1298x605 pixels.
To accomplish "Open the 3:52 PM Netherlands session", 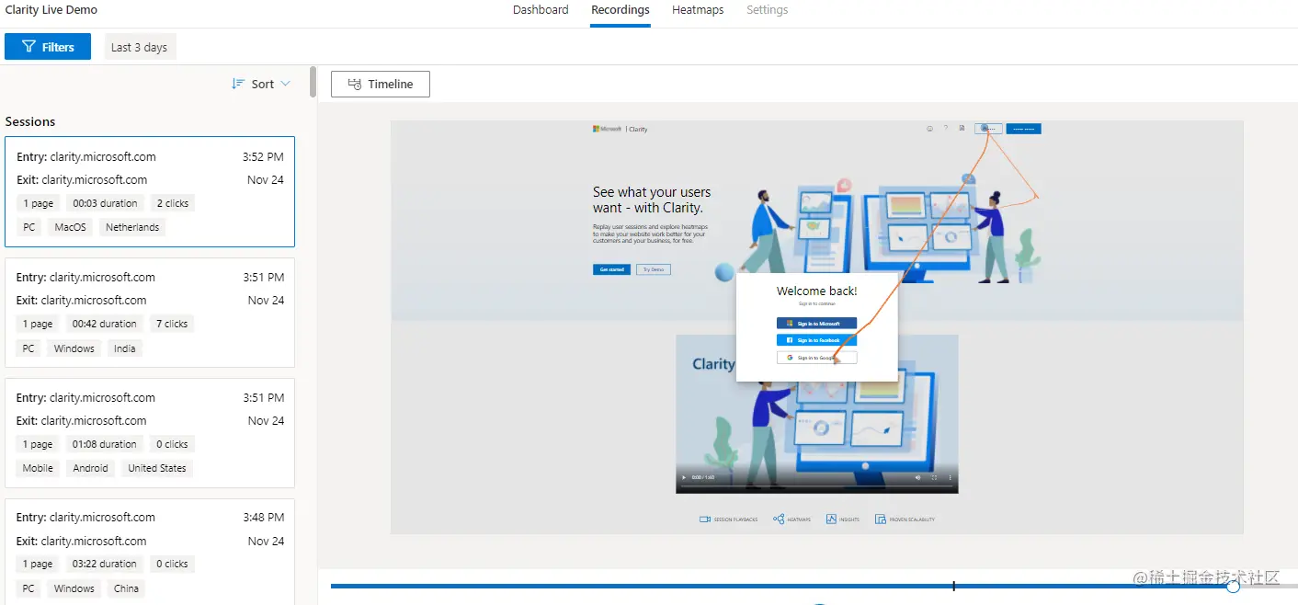I will click(150, 191).
